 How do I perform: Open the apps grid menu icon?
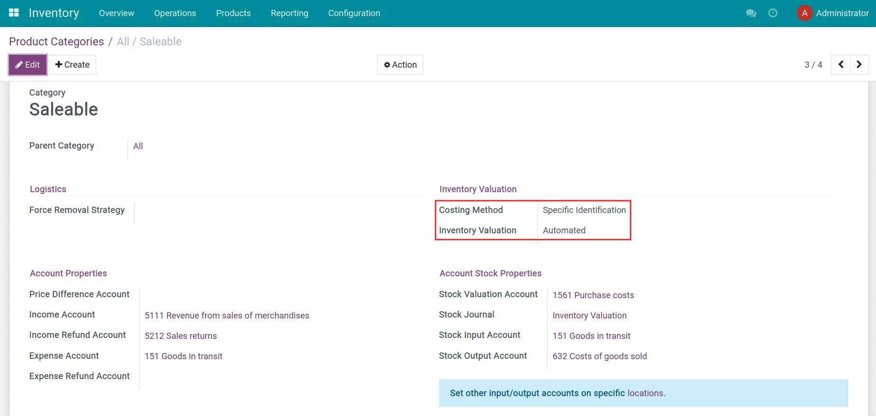click(x=14, y=13)
